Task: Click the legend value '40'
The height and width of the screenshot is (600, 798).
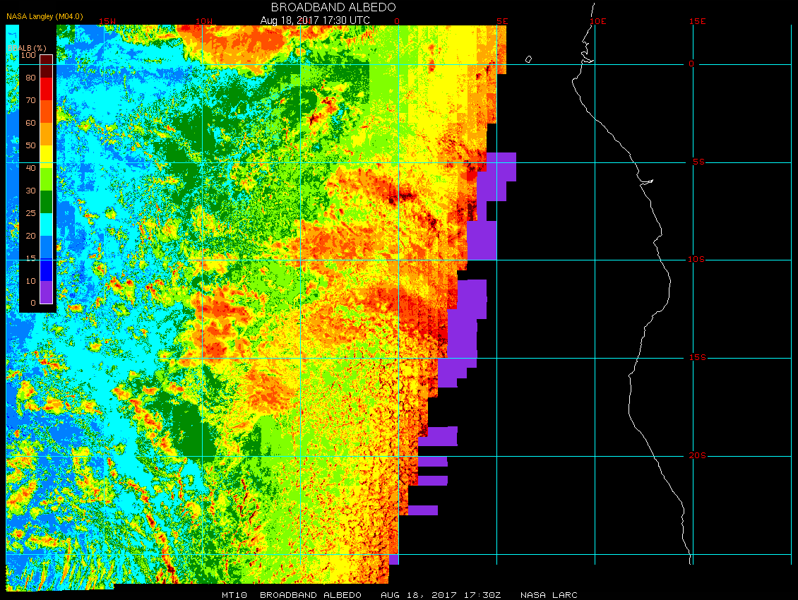Action: (x=30, y=168)
